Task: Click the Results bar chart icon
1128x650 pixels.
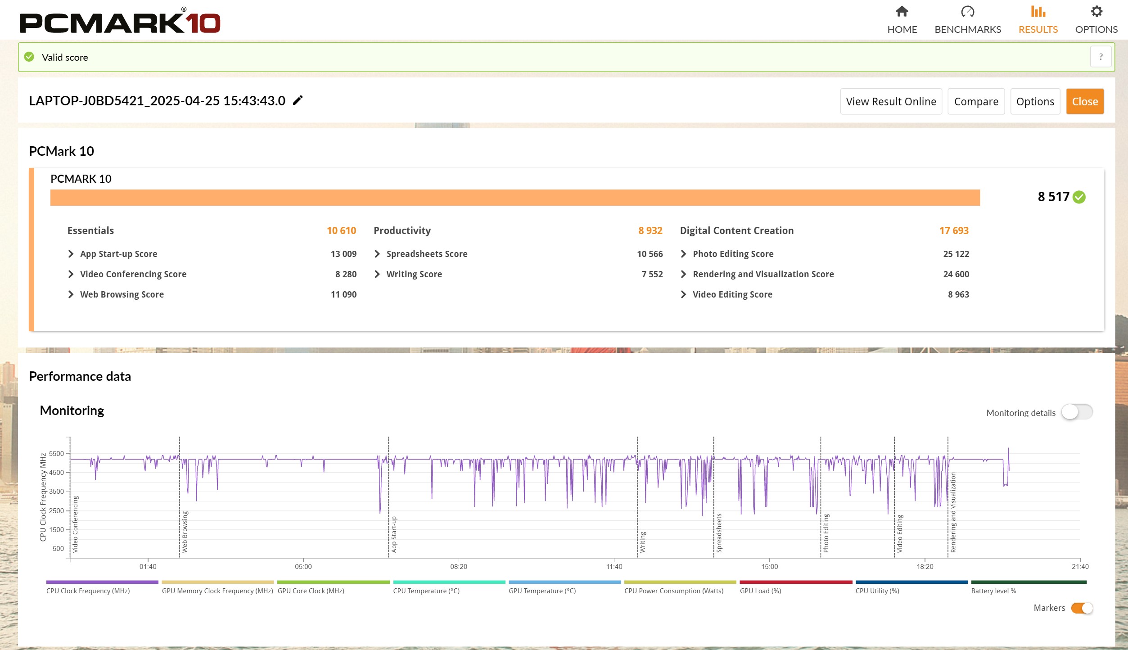Action: [1038, 12]
